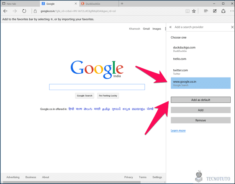Select trello.com search provider
The image size is (235, 184).
201,60
